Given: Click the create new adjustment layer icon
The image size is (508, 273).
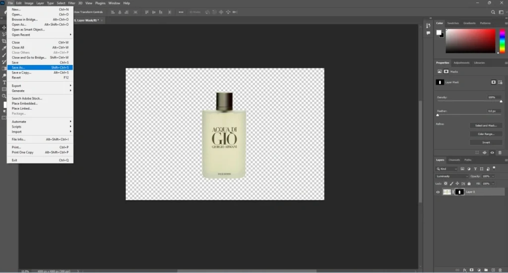Looking at the screenshot, I should (479, 270).
